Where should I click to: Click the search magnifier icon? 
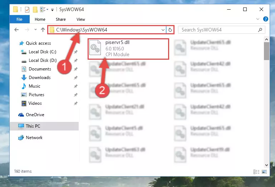pos(260,30)
